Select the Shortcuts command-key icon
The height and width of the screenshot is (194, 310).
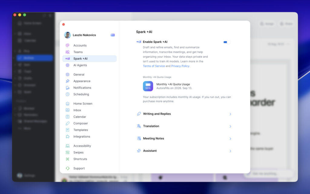[68, 159]
